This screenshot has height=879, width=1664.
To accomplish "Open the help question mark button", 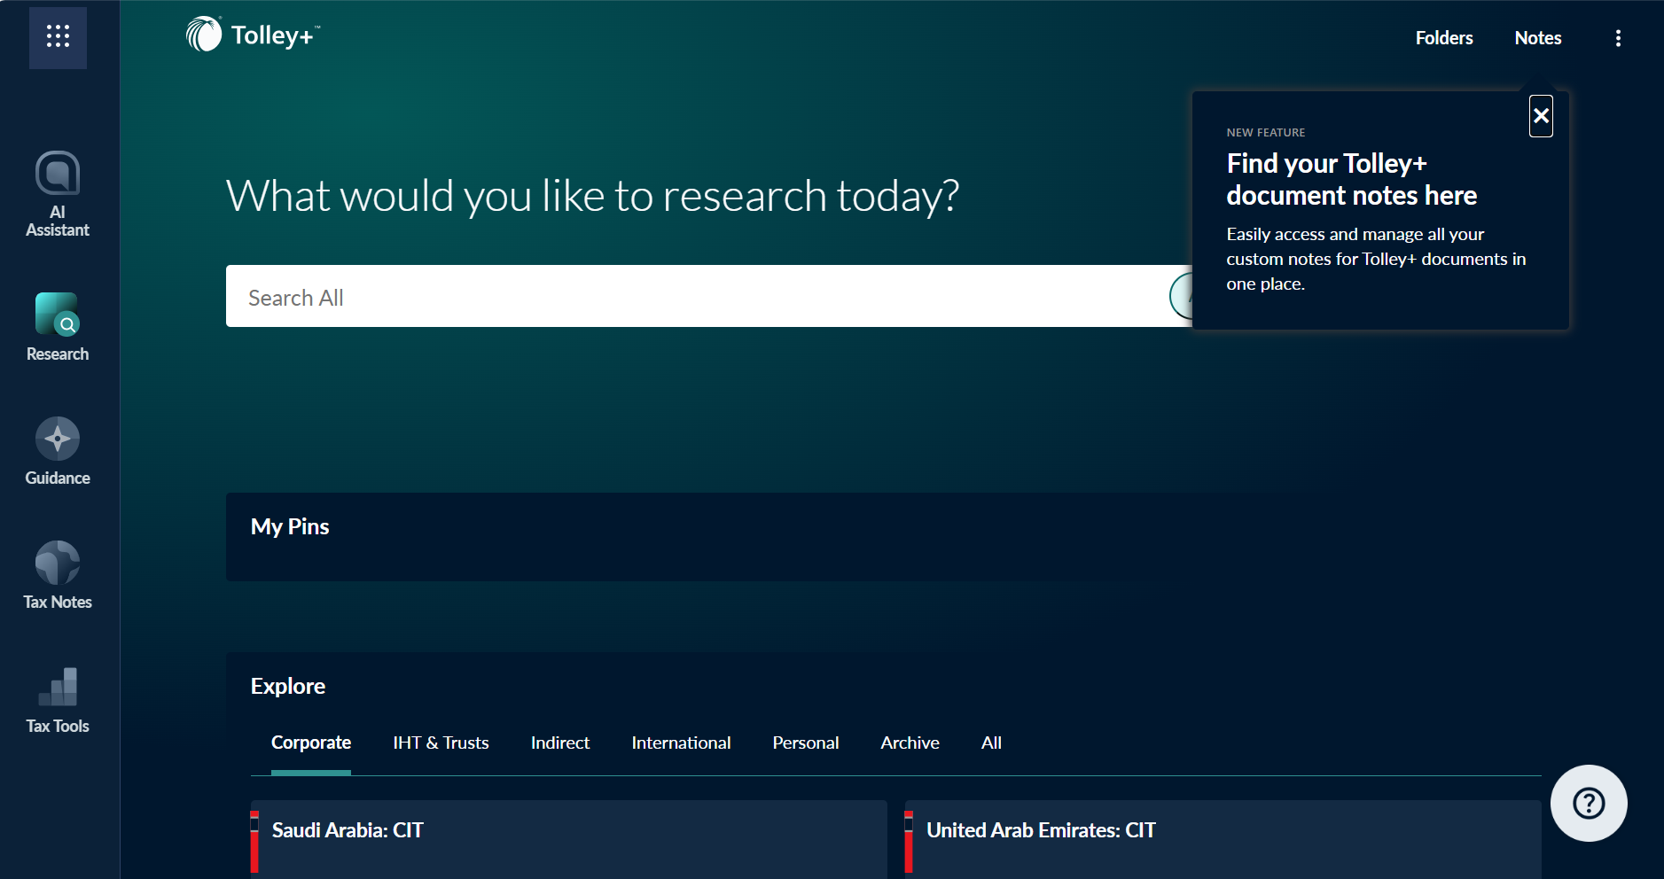I will pos(1589,803).
